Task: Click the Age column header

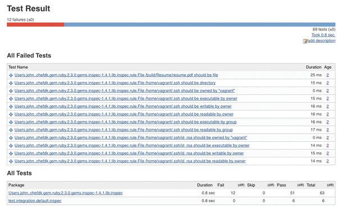Action: 327,67
